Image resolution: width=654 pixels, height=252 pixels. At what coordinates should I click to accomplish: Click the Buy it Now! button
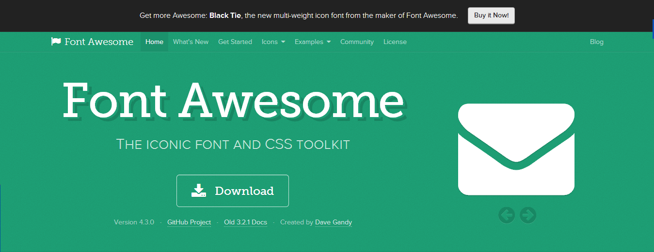point(491,15)
